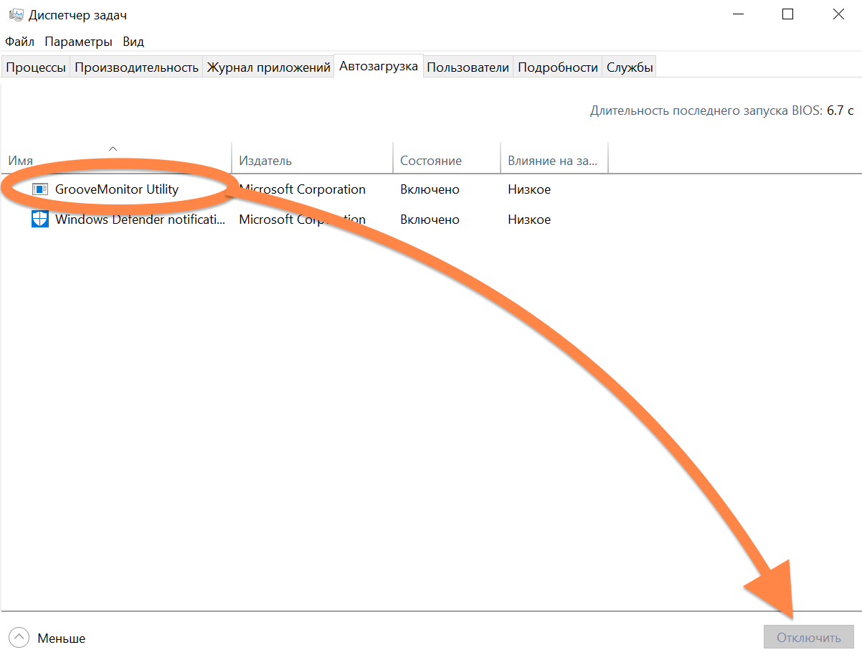Click the BIOS startup duration text
The height and width of the screenshot is (660, 862).
[722, 110]
